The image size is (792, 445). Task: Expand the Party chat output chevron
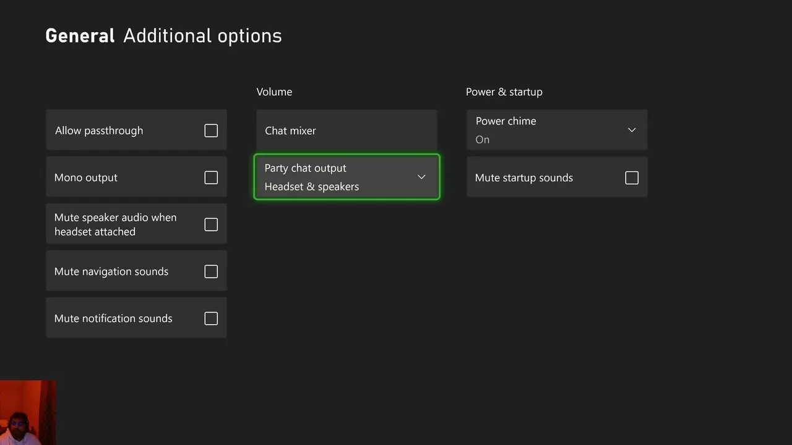(x=421, y=177)
